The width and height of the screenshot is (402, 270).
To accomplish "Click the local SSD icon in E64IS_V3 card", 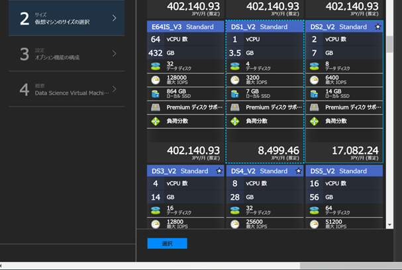I will (x=156, y=94).
